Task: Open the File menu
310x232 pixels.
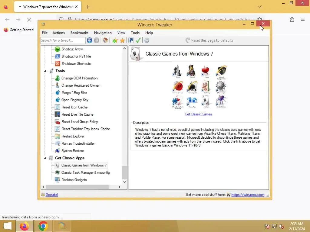Action: click(45, 33)
